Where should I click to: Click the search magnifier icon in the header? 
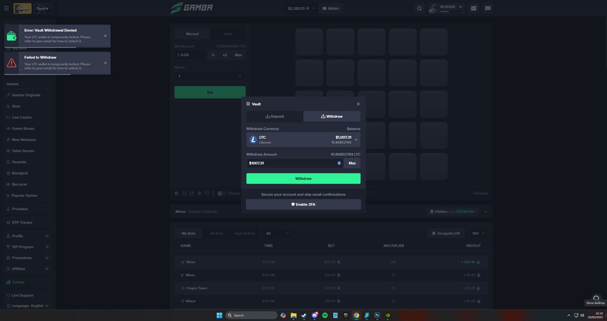click(420, 8)
